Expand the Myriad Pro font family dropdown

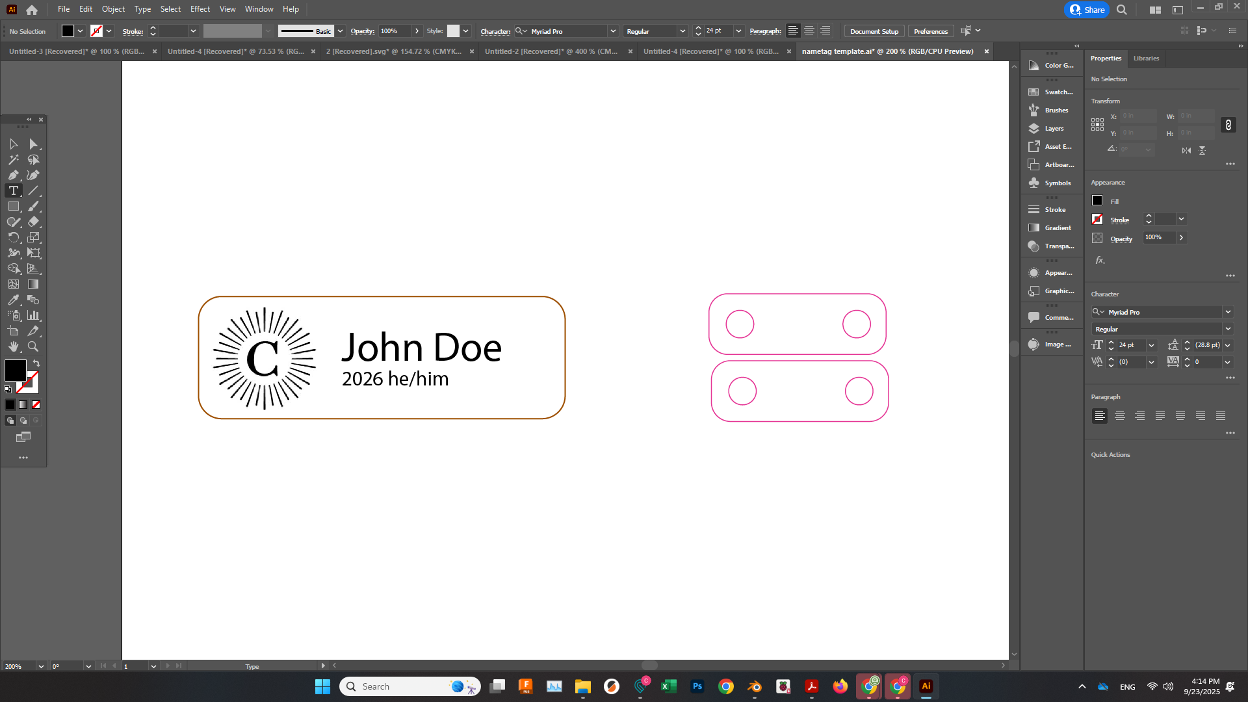[1228, 312]
